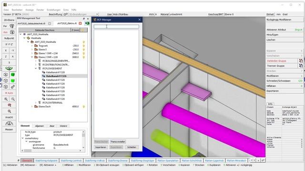
Task: Open the Datei menu
Action: (6, 9)
